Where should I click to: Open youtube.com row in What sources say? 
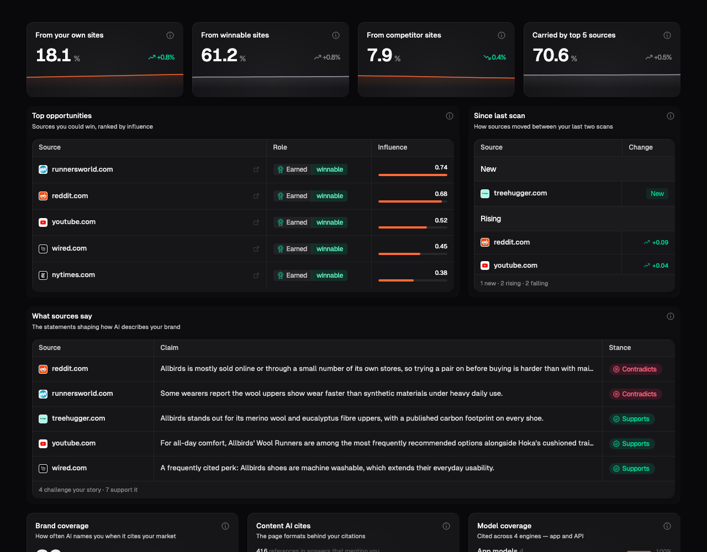[x=353, y=444]
